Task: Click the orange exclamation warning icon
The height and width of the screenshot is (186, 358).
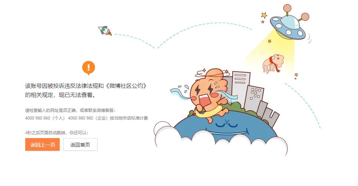Action: pos(88,68)
